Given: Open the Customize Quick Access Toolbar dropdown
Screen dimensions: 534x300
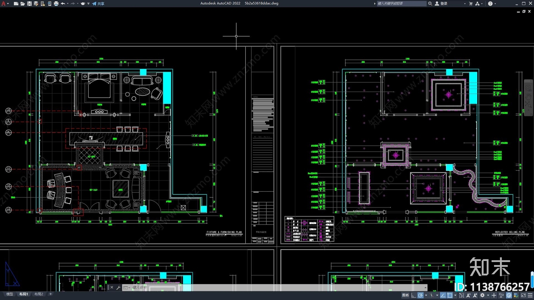Looking at the screenshot, I should pyautogui.click(x=88, y=4).
